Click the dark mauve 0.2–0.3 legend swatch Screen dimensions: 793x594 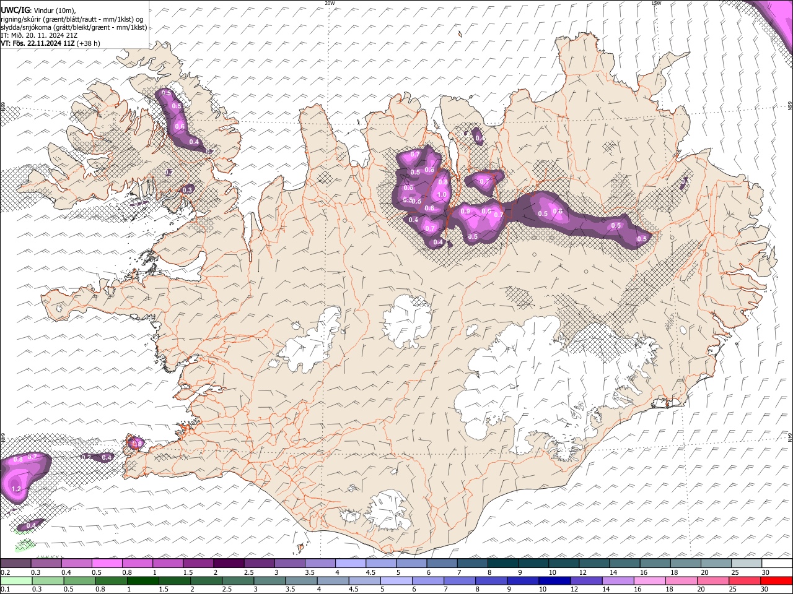15,564
